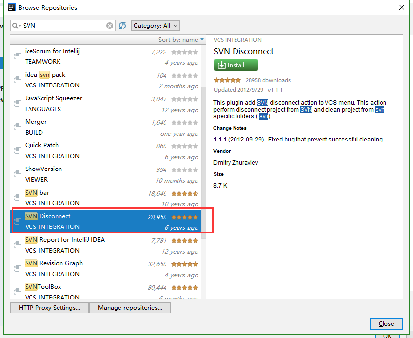
Task: Click the star rating of SVN Disconnect
Action: point(228,80)
